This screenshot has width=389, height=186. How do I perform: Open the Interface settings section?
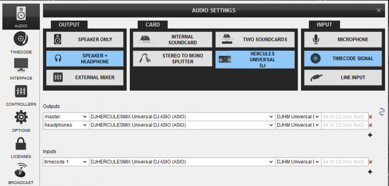click(21, 69)
